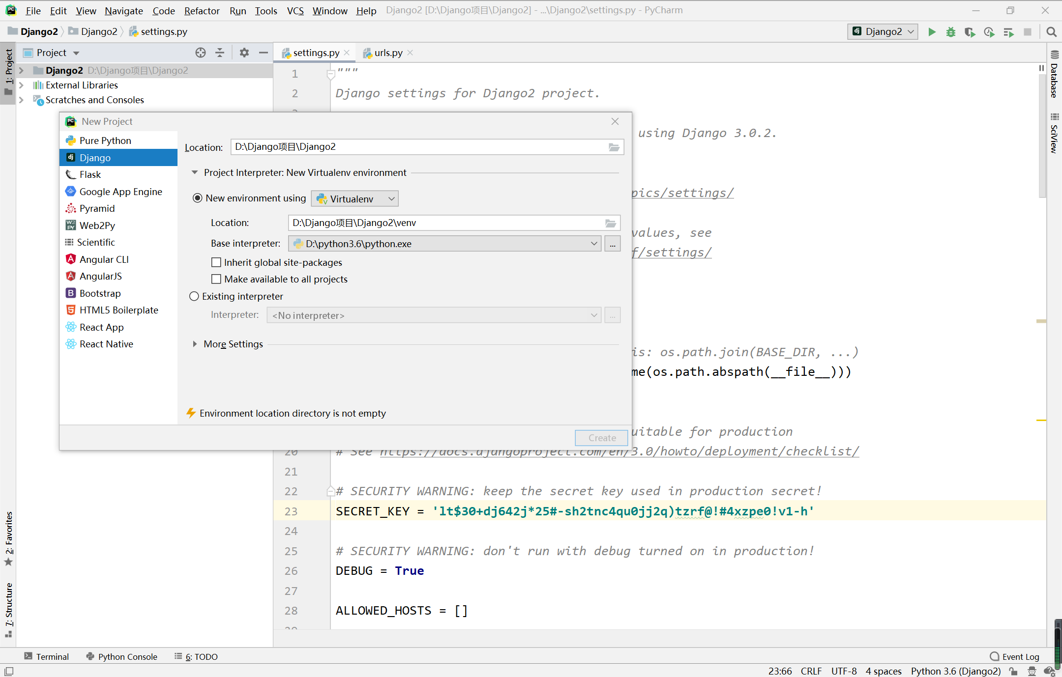This screenshot has width=1062, height=677.
Task: Click the ellipsis button next to Base interpreter
Action: pos(613,244)
